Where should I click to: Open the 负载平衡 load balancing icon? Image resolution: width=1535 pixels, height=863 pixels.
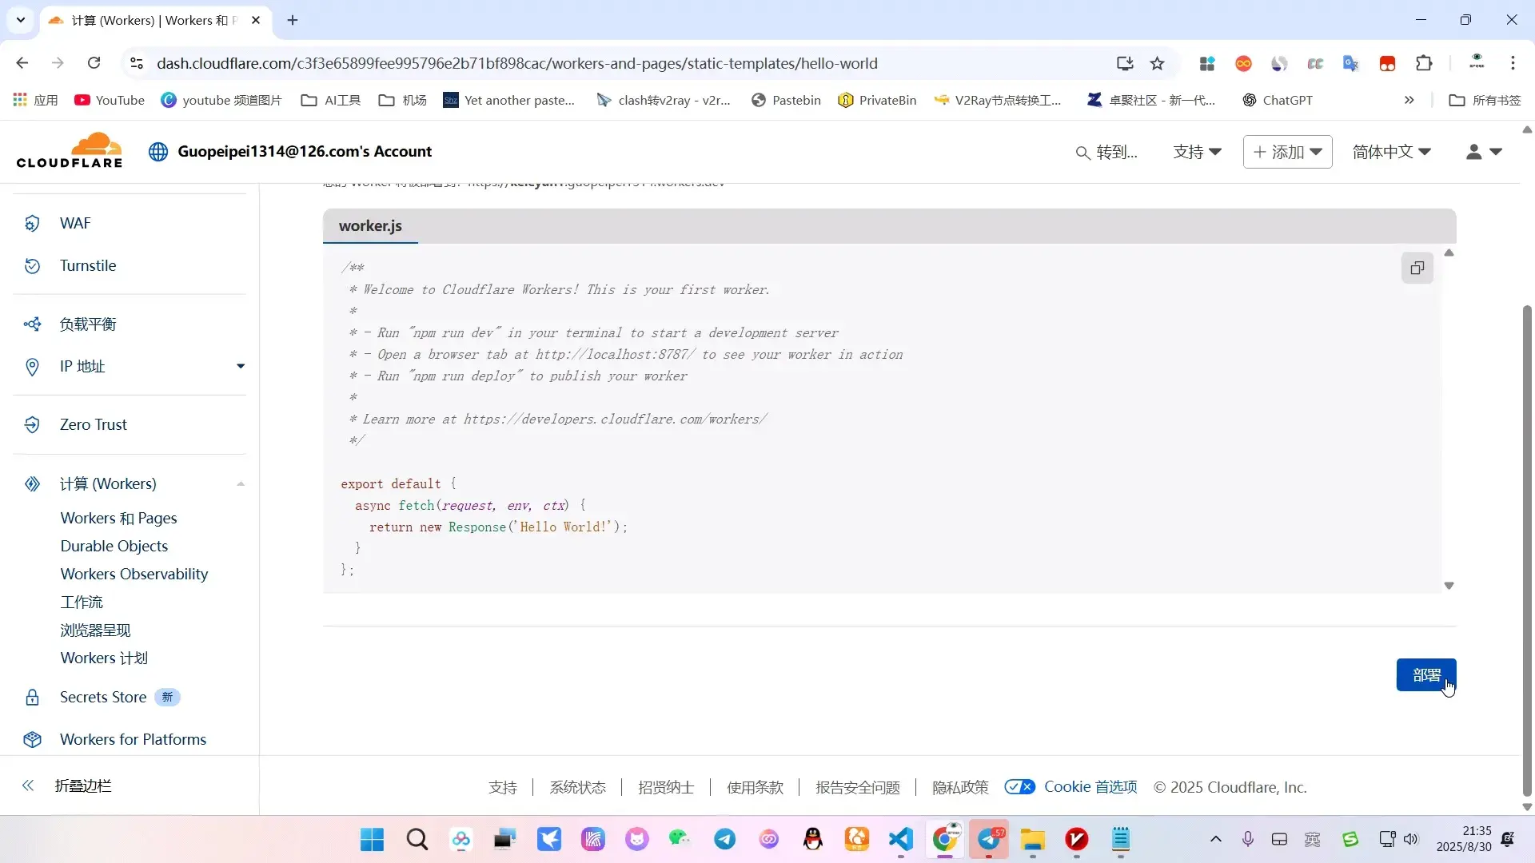[32, 324]
